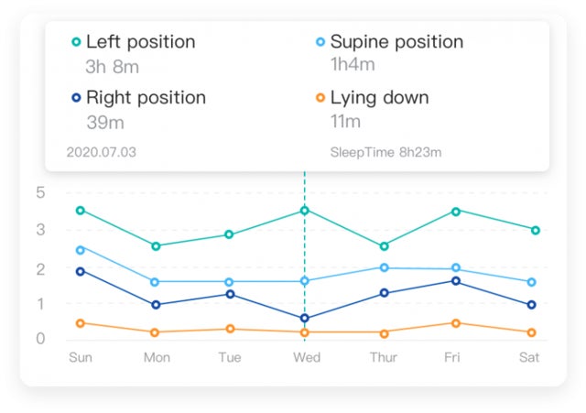Select Left position data point on Wednesday
Viewport: 586px width, 413px height.
(305, 211)
